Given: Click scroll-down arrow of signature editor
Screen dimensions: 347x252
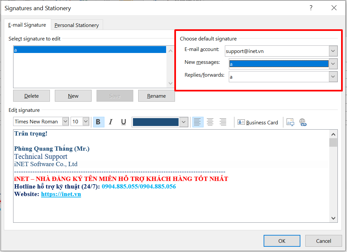Looking at the screenshot, I should pyautogui.click(x=333, y=218).
